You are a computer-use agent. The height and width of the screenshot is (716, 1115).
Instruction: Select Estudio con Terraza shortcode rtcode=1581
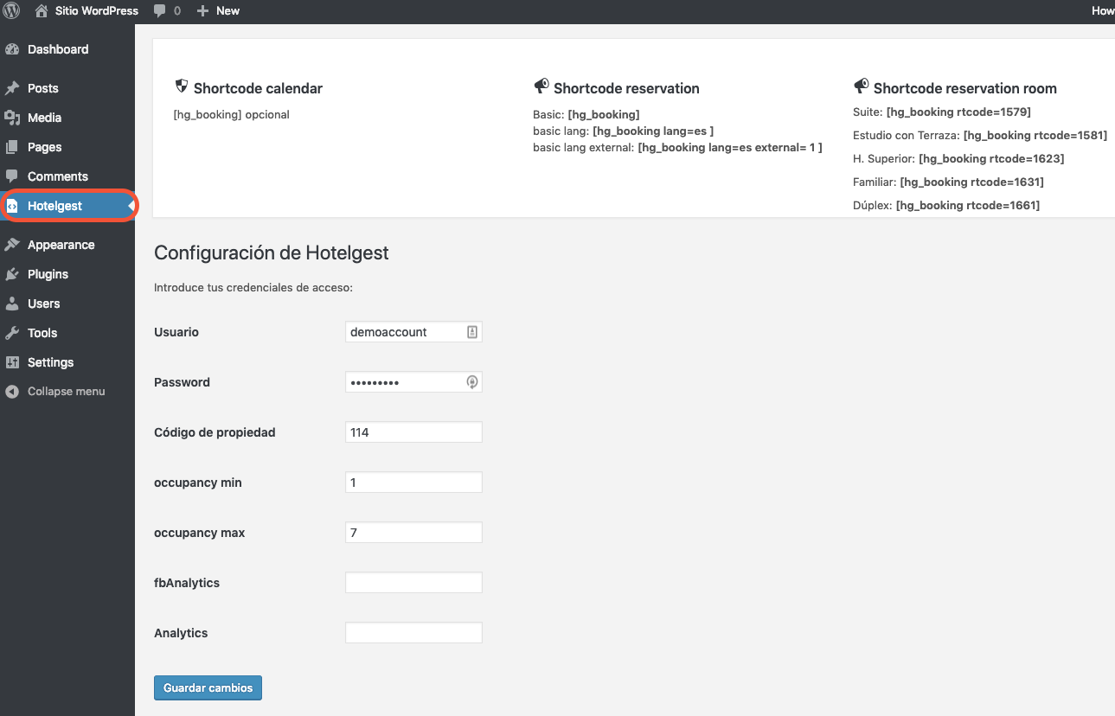click(980, 135)
